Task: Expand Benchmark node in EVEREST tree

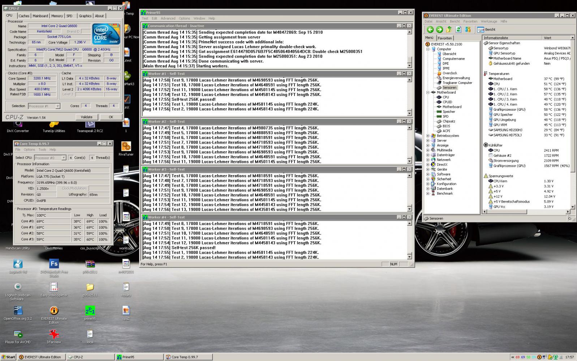Action: 428,194
